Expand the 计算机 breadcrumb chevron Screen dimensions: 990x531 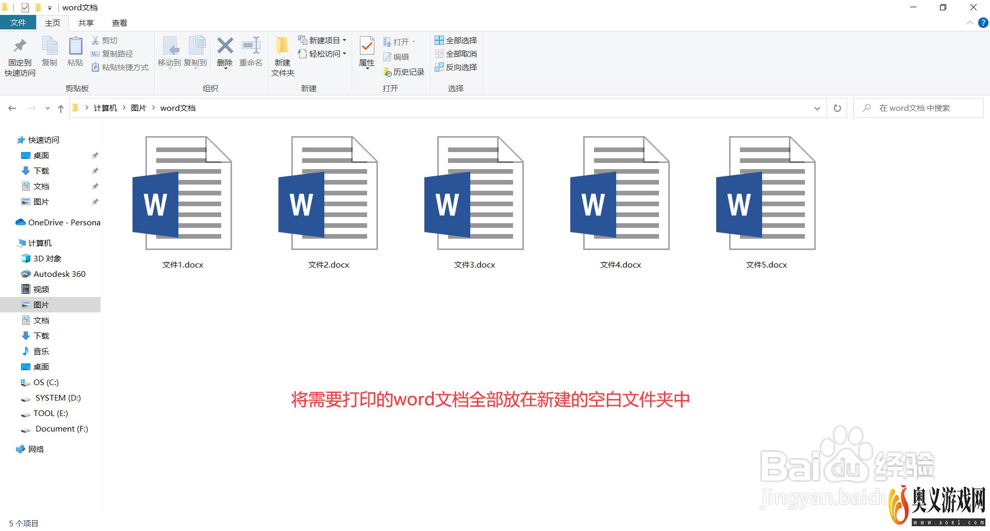[x=124, y=108]
